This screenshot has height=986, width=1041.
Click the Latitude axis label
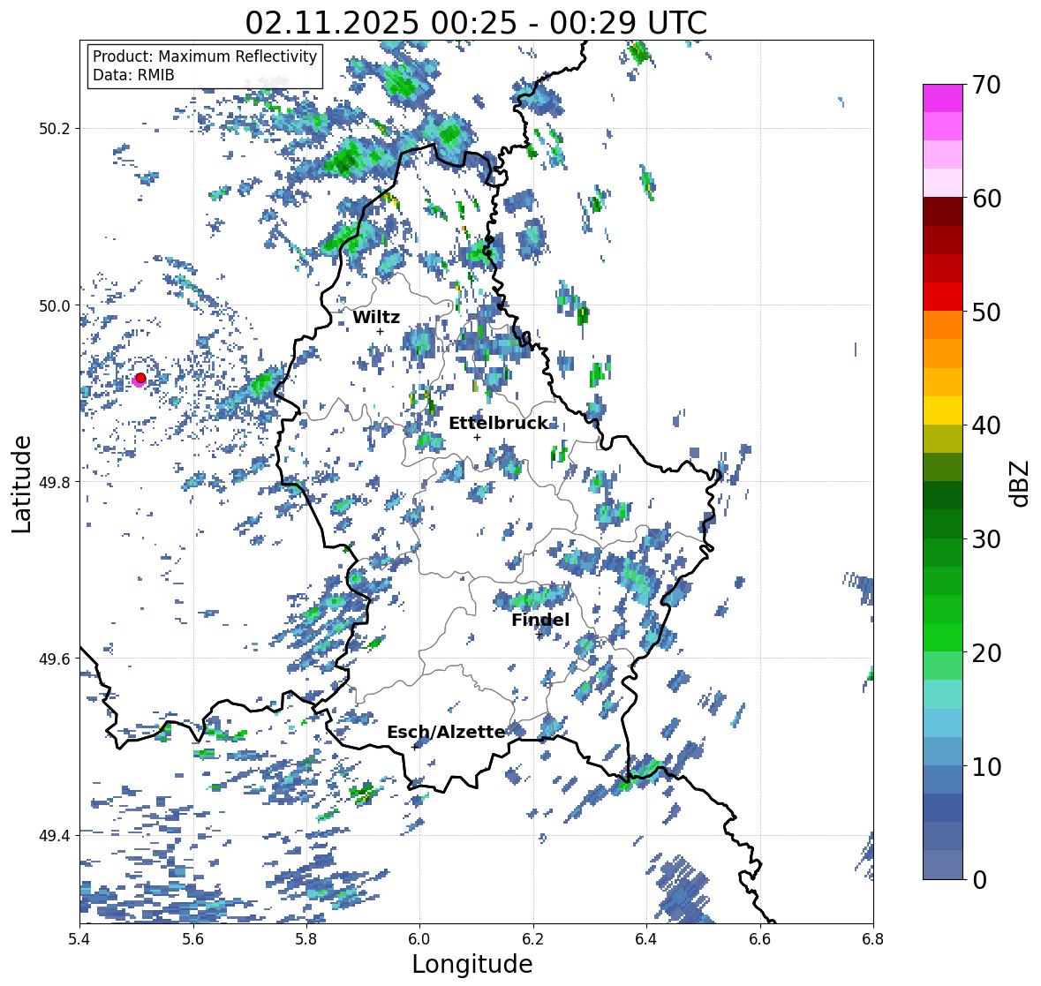pyautogui.click(x=22, y=484)
